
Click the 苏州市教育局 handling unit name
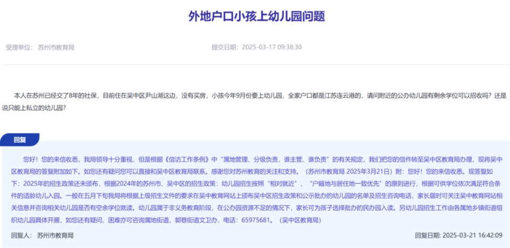click(x=56, y=47)
